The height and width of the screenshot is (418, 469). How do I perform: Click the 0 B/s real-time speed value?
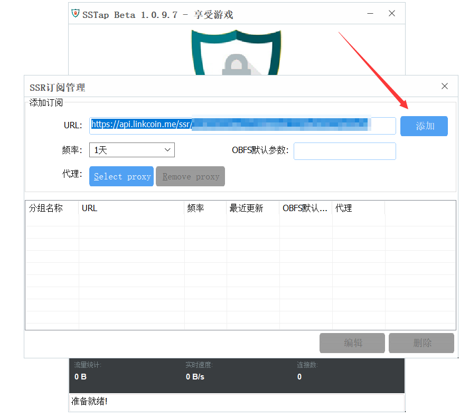tap(195, 377)
